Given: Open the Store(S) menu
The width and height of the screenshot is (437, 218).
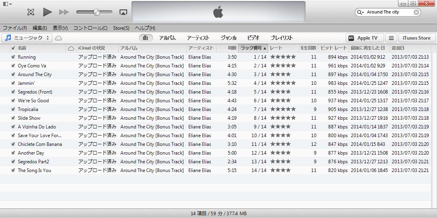Looking at the screenshot, I should (121, 28).
